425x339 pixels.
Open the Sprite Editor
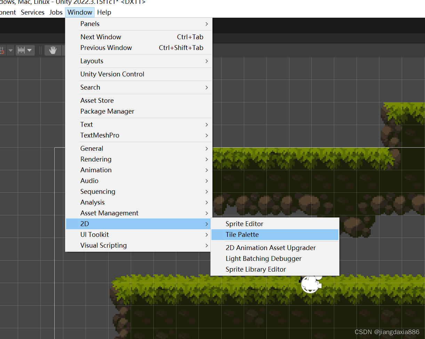pos(275,224)
